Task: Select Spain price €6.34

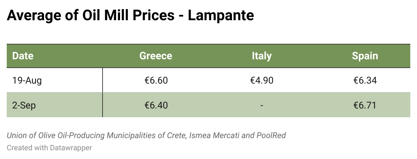Action: click(365, 81)
